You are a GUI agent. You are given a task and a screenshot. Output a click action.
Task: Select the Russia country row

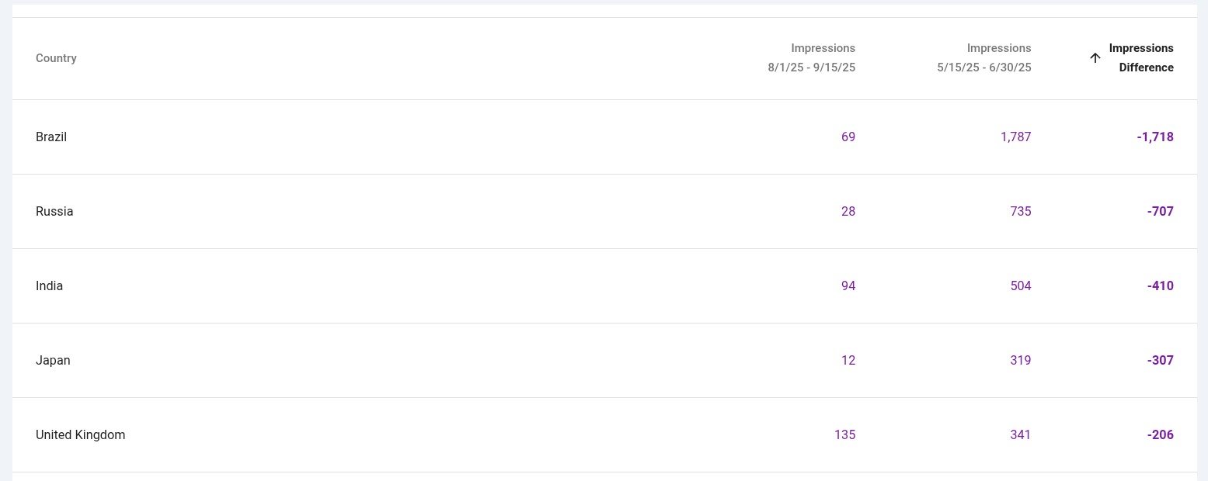(x=54, y=212)
